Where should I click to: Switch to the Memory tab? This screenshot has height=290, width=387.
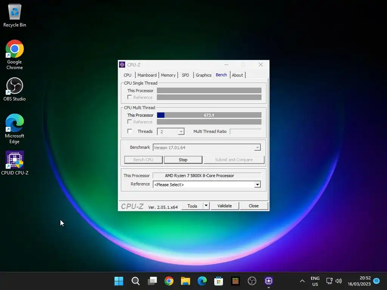coord(168,75)
